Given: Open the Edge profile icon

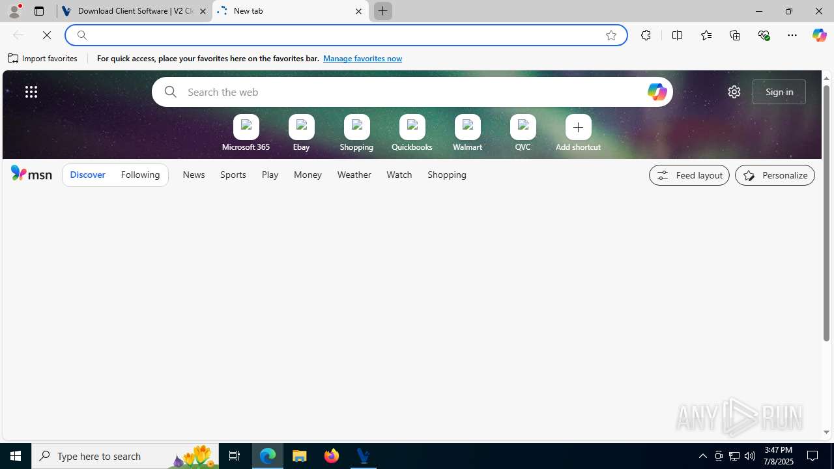Looking at the screenshot, I should (x=14, y=11).
